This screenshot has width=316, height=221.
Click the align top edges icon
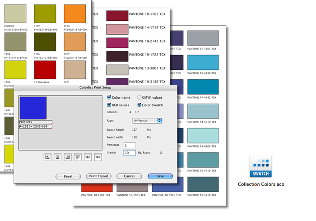click(78, 157)
